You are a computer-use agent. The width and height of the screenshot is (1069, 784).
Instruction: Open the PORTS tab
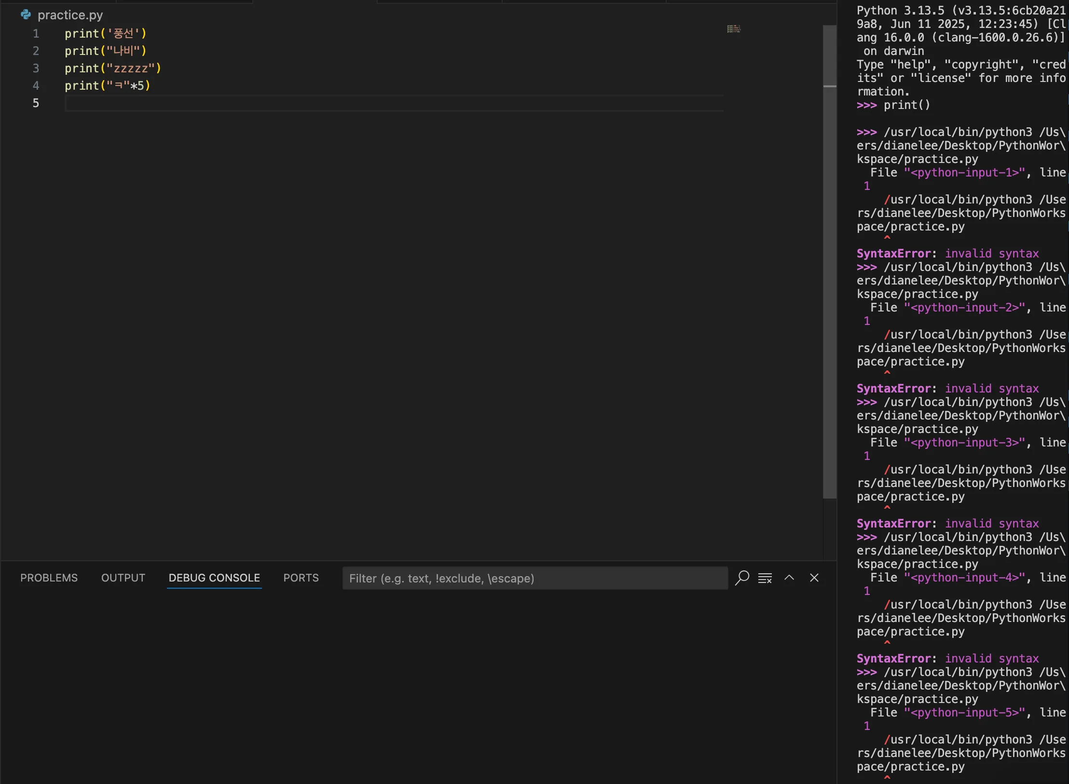coord(301,578)
